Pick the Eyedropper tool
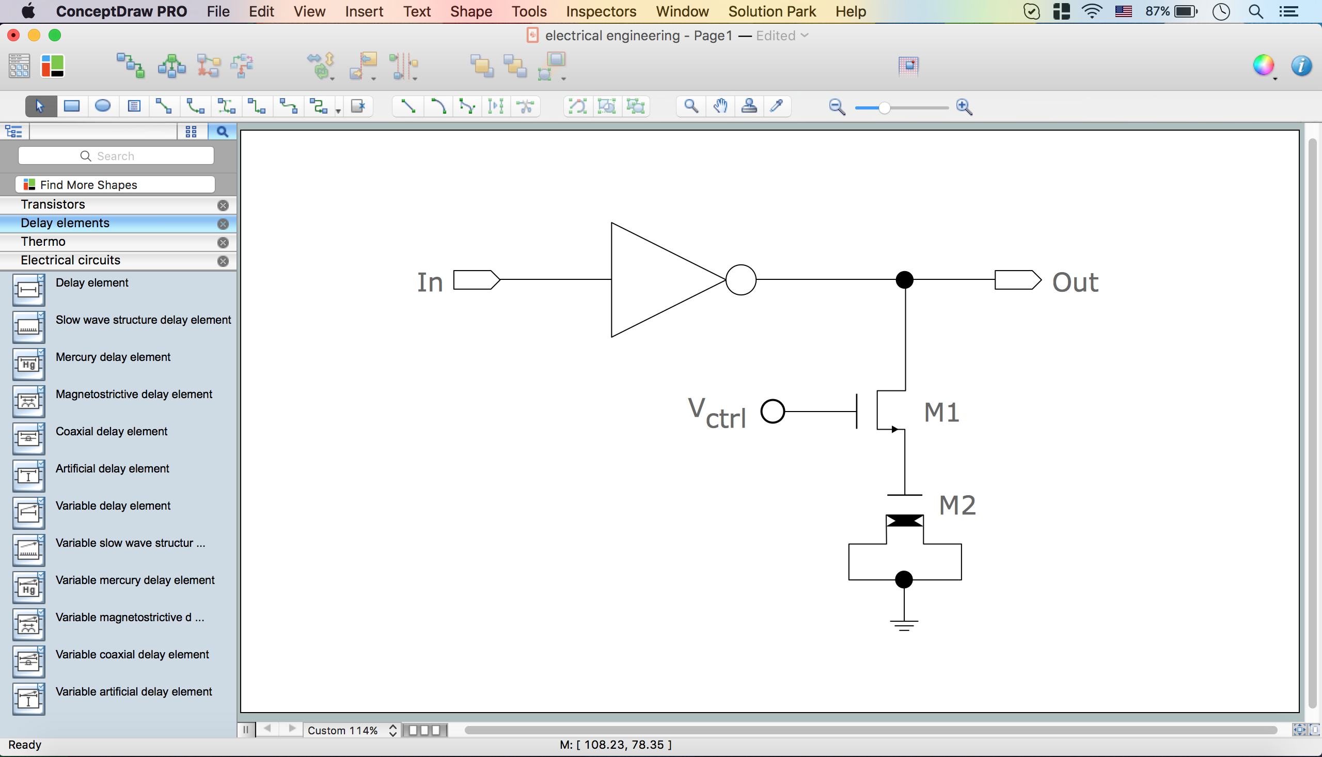Image resolution: width=1322 pixels, height=757 pixels. [x=777, y=106]
